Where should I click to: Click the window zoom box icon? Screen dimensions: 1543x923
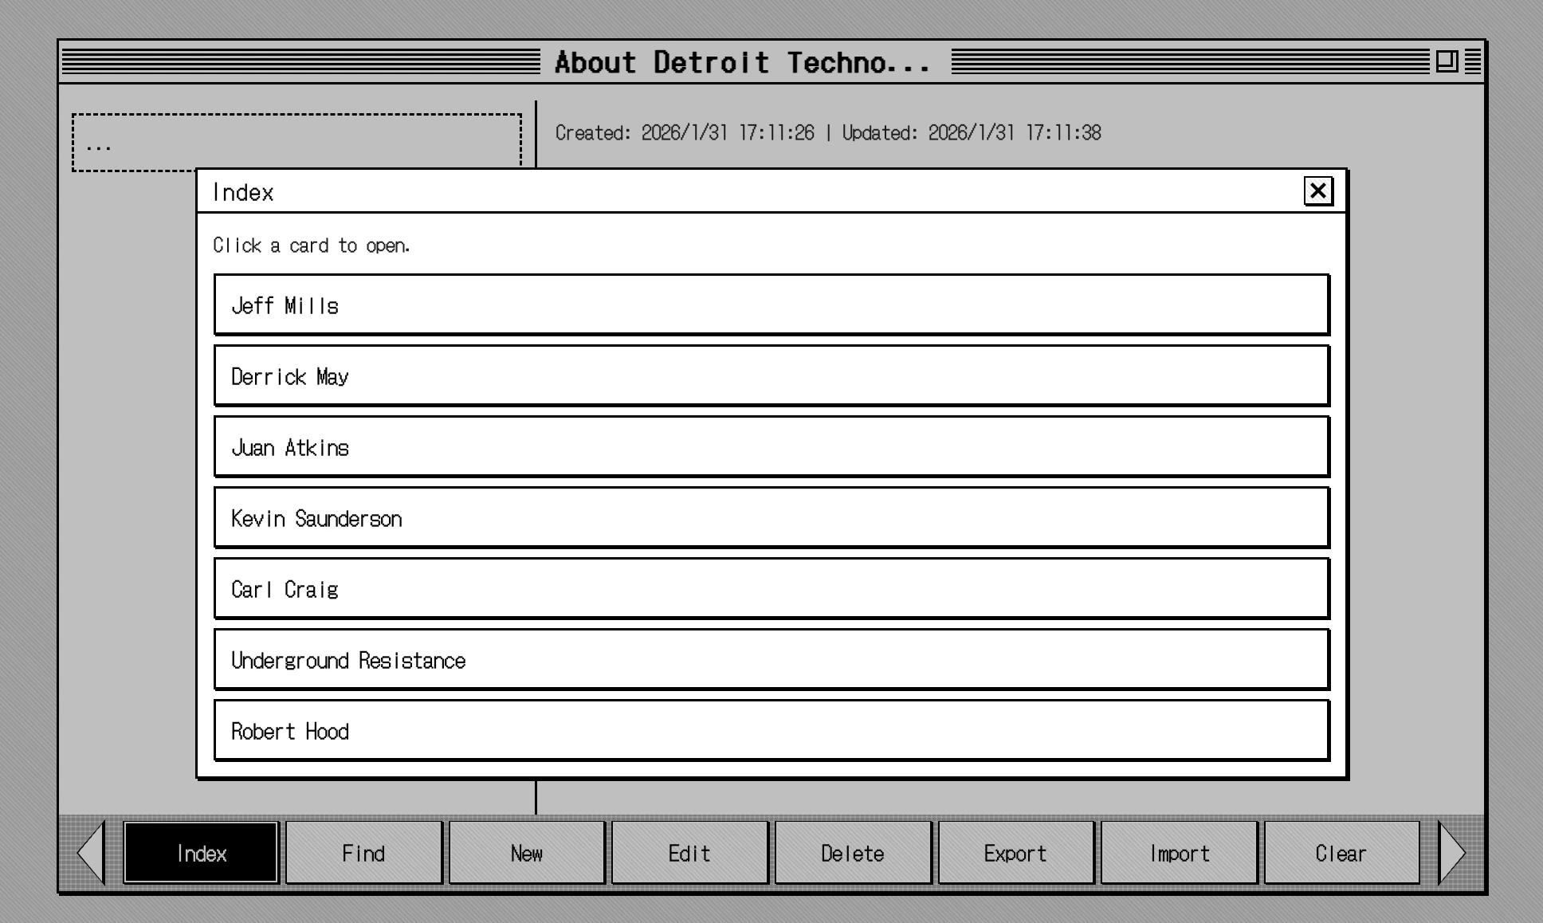(x=1447, y=61)
